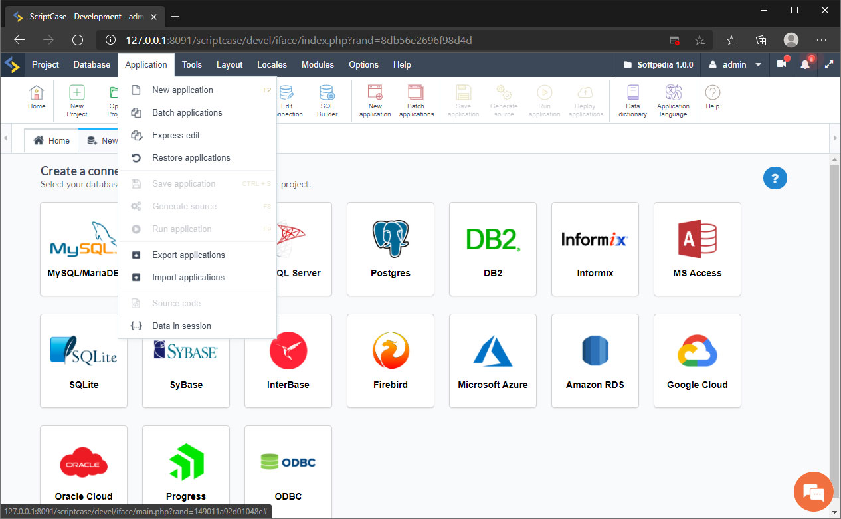Click the New application toolbar icon
Screen dimensions: 841x519
click(375, 101)
